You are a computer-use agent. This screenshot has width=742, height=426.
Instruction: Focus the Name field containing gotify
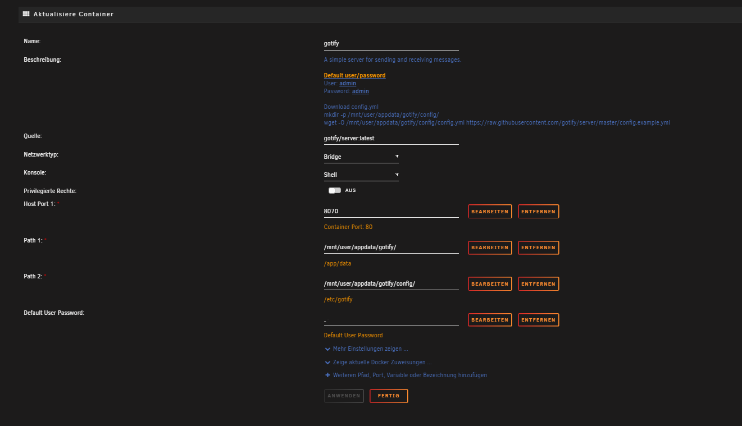point(392,43)
